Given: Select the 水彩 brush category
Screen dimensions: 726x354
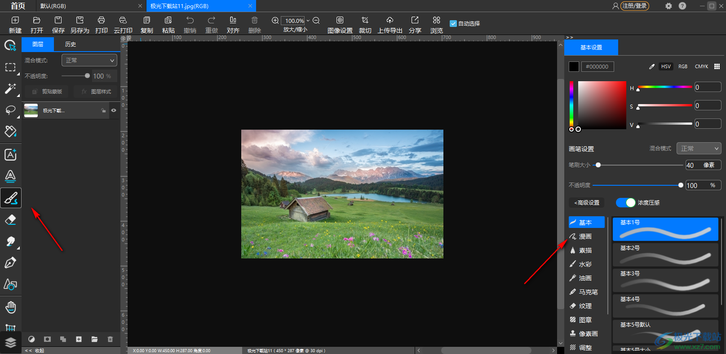Looking at the screenshot, I should coord(587,264).
